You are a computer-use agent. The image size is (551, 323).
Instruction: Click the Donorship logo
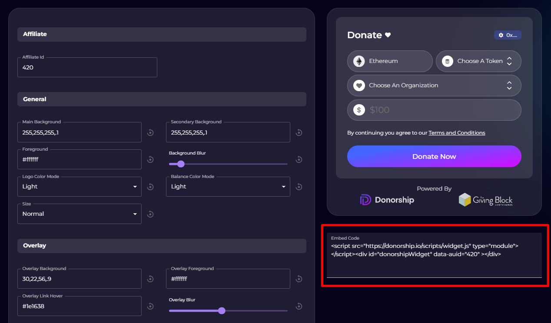tap(387, 200)
